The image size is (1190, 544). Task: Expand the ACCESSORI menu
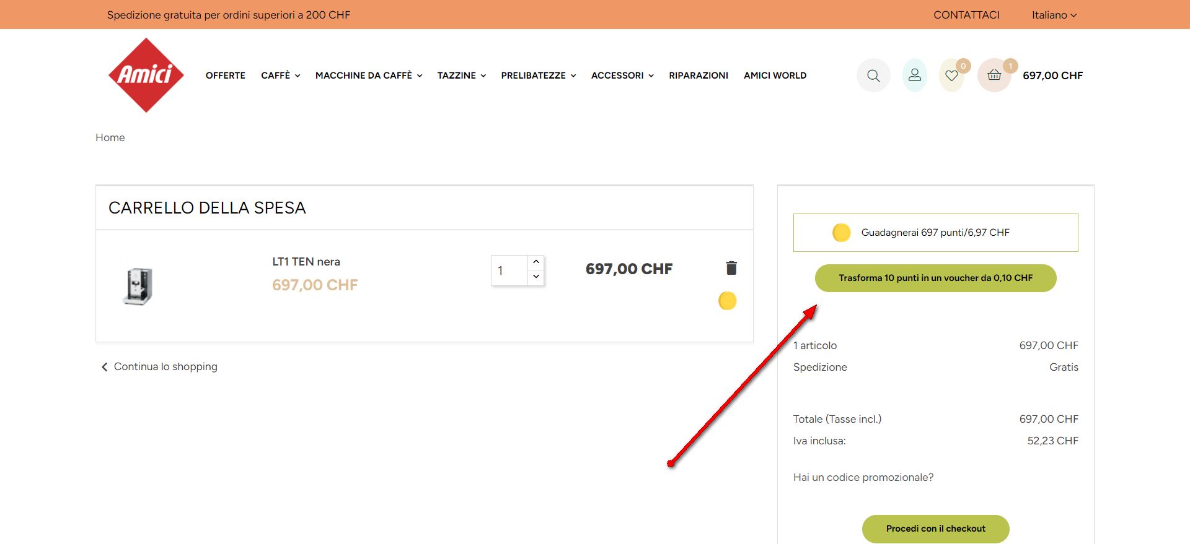click(x=622, y=76)
